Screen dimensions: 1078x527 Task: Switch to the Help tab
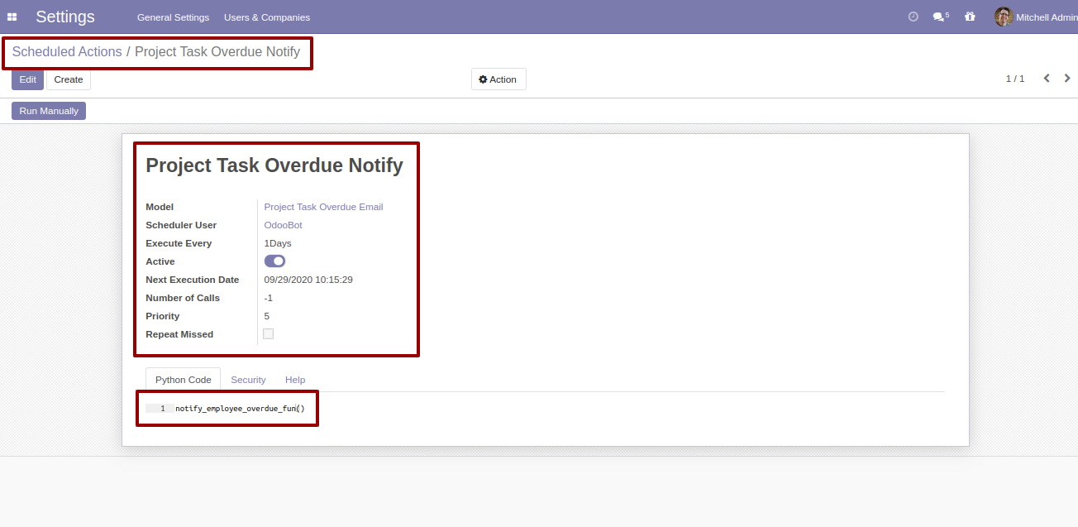[x=295, y=380]
